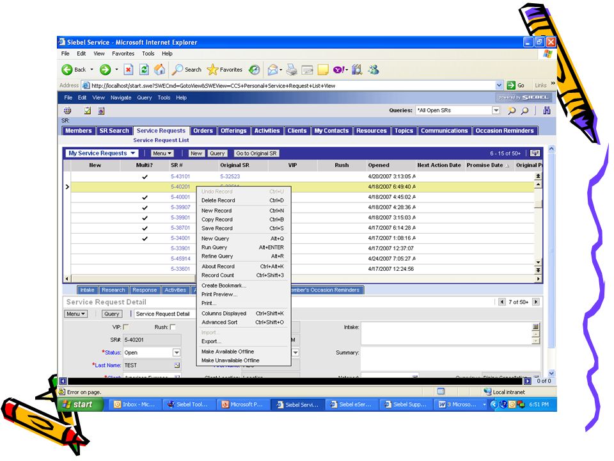Click the third Siebel toolbar icon

(101, 111)
